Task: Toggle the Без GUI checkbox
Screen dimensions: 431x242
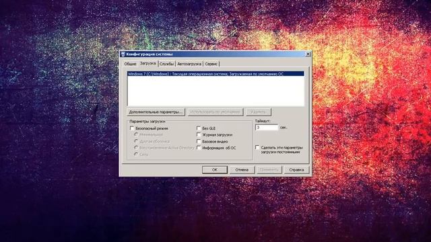Action: (199, 128)
